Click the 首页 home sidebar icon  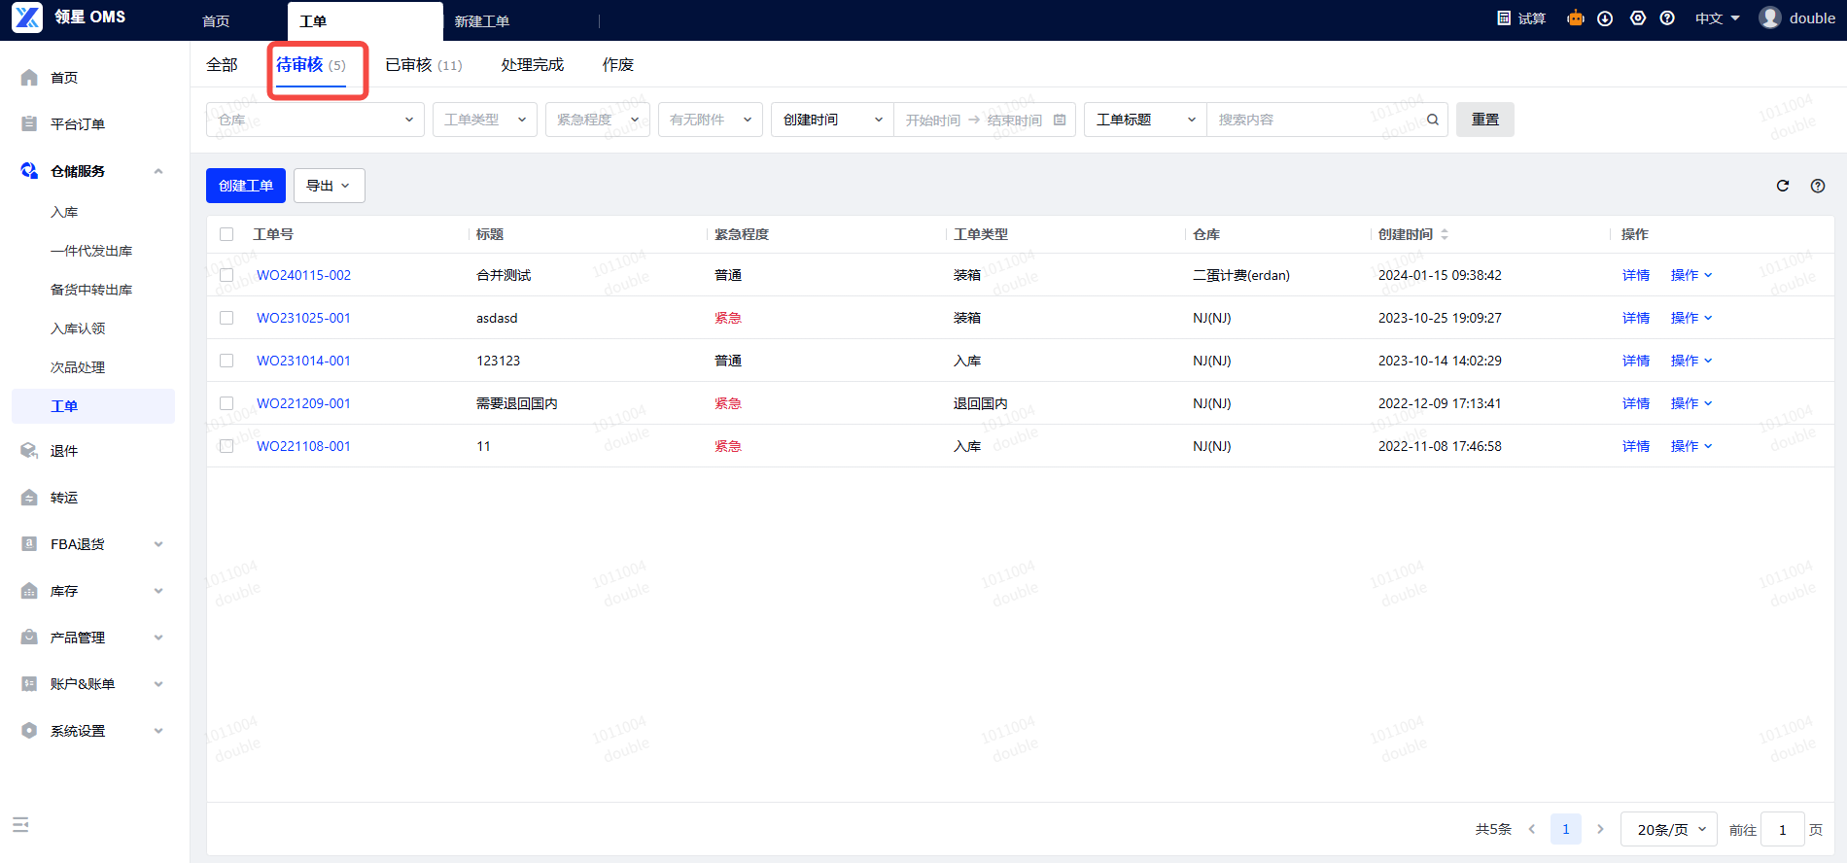tap(29, 78)
